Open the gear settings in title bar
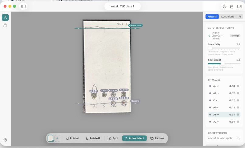Viewport: 245px width, 148px height. pyautogui.click(x=224, y=6)
